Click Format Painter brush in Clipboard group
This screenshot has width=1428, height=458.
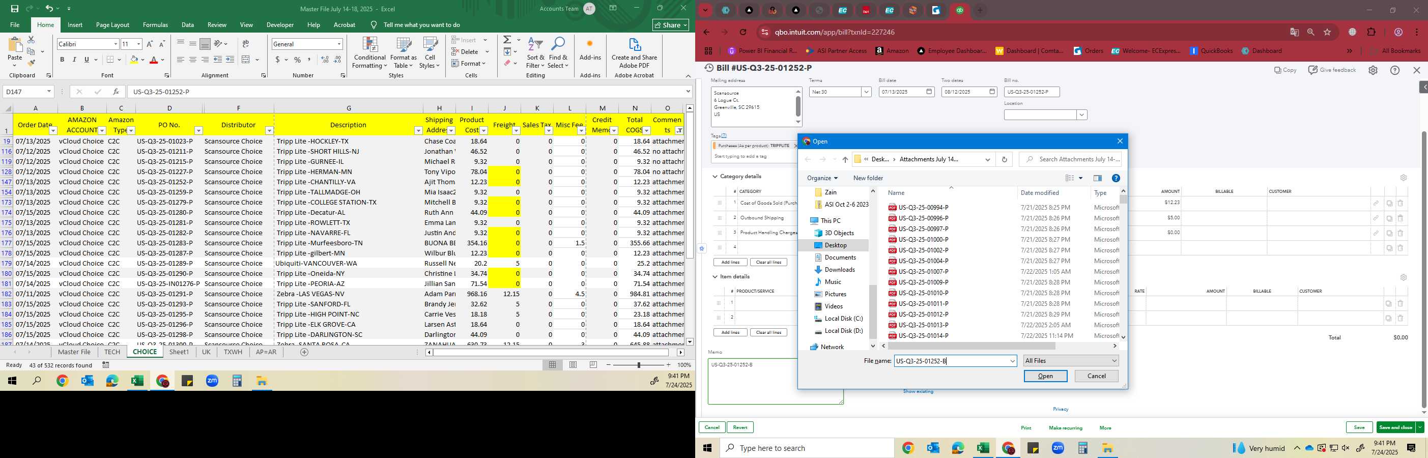click(31, 63)
